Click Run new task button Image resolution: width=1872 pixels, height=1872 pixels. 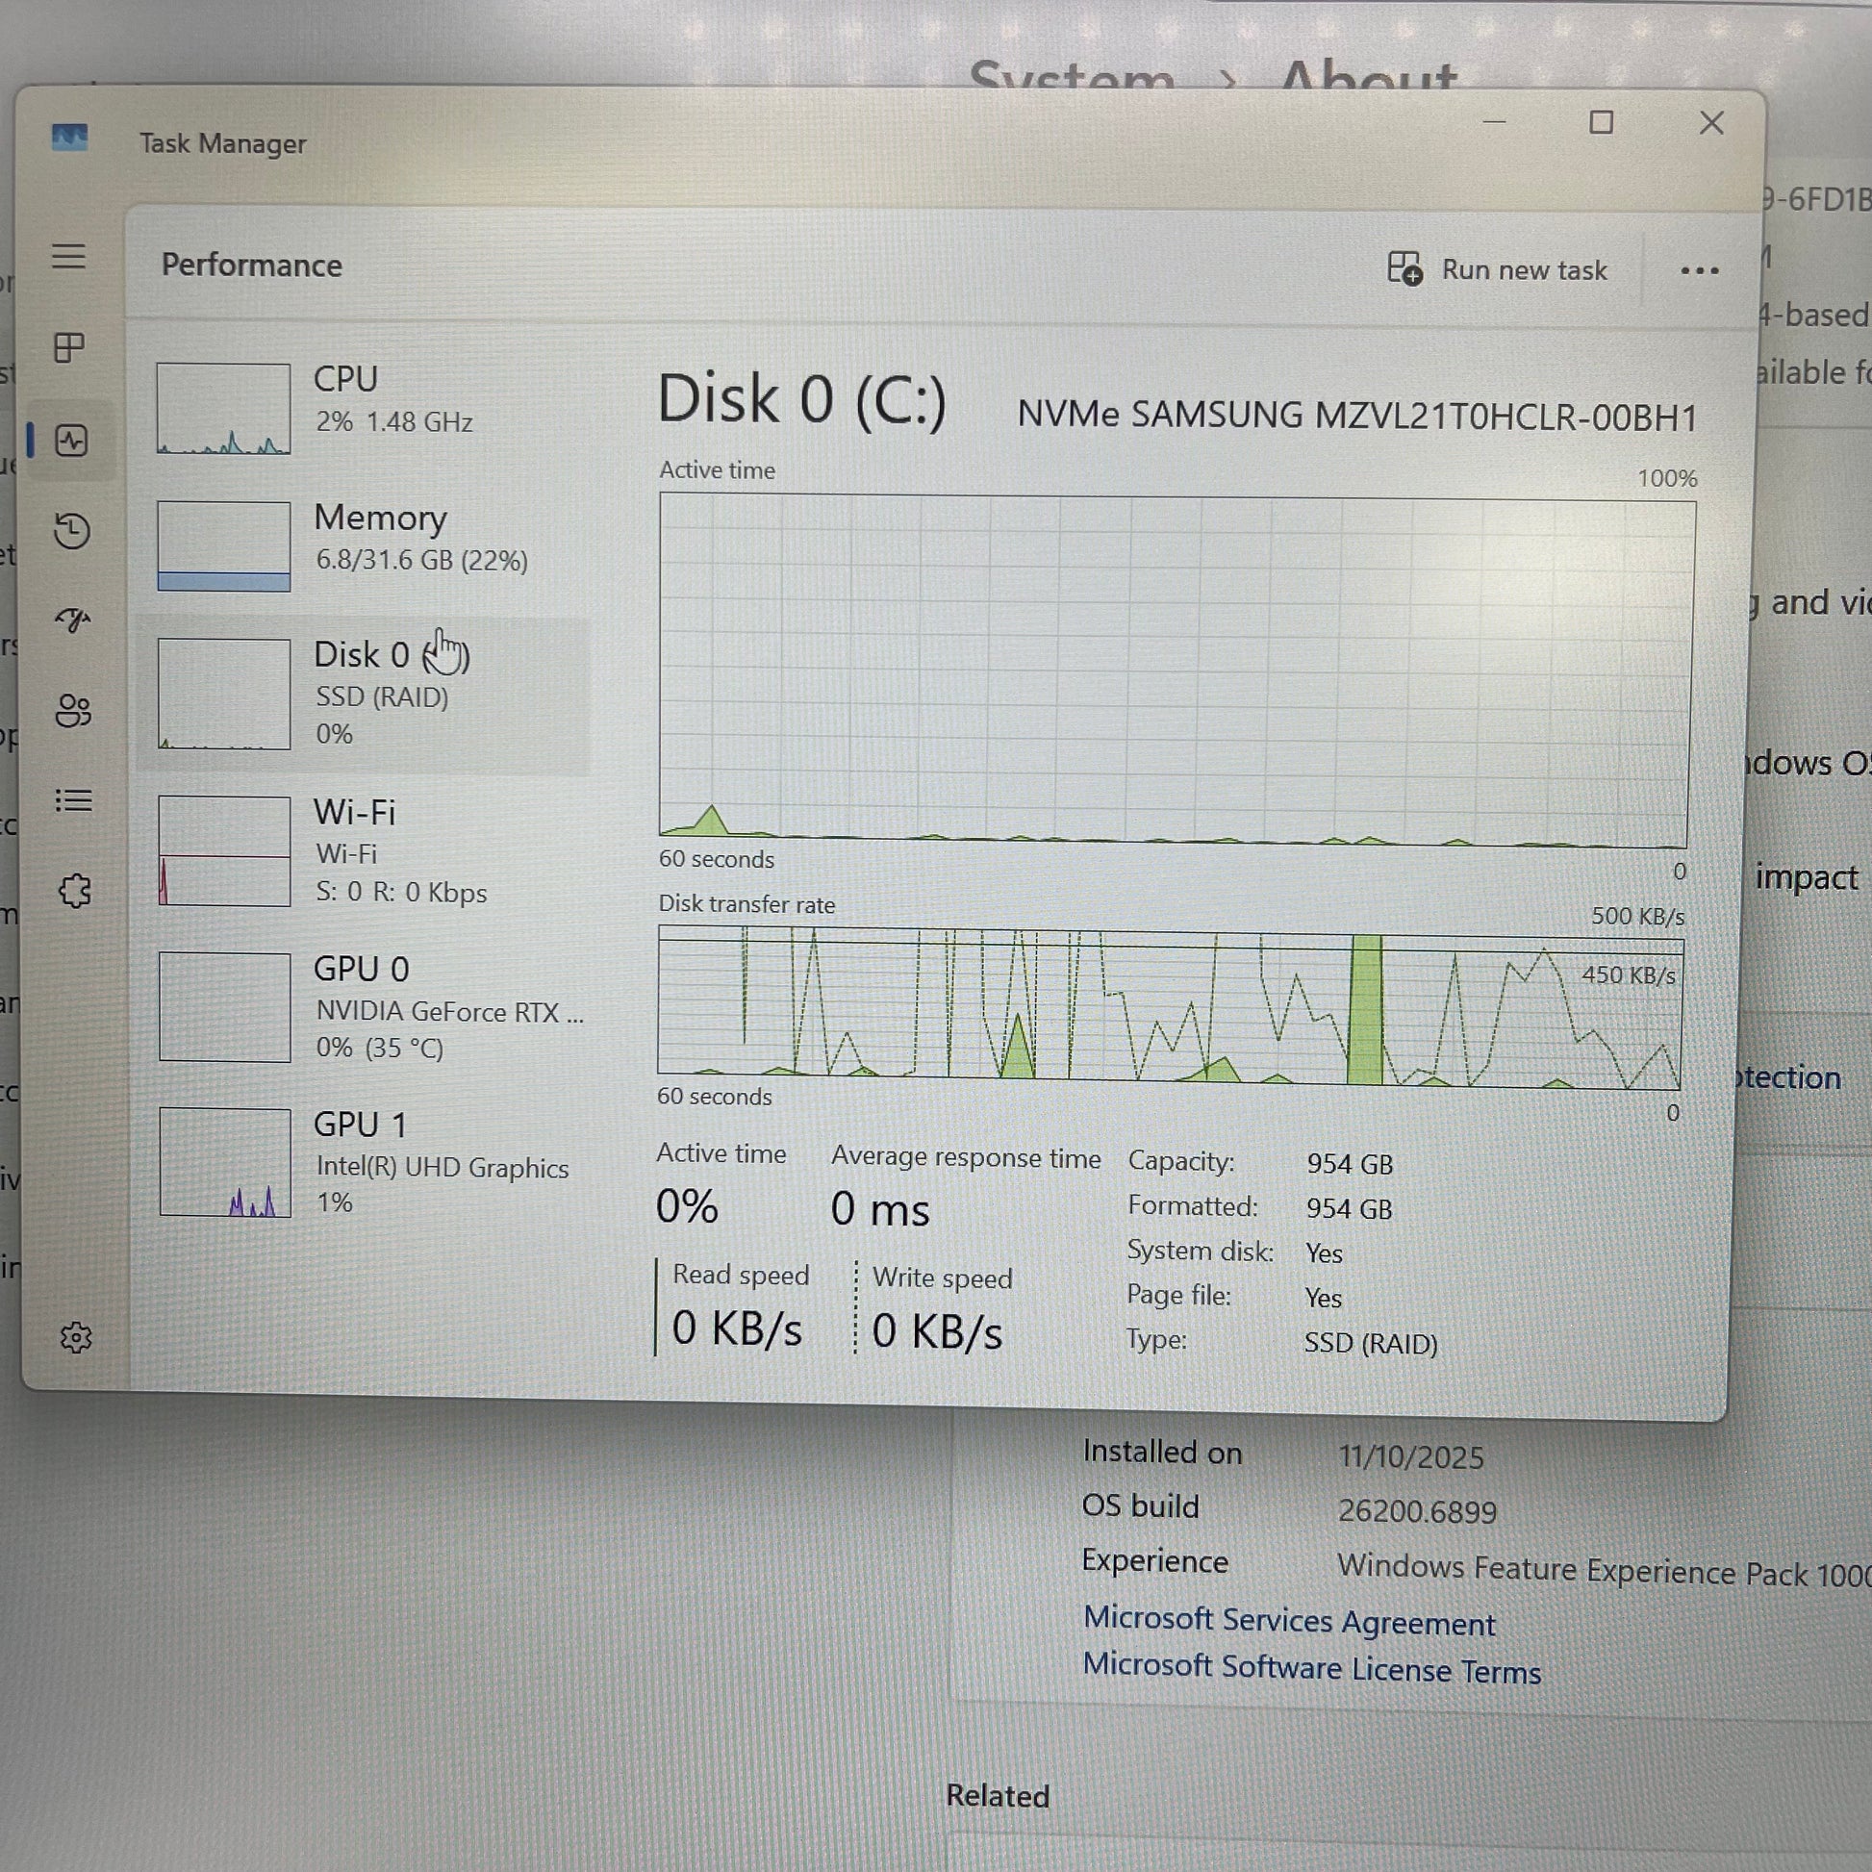point(1497,269)
